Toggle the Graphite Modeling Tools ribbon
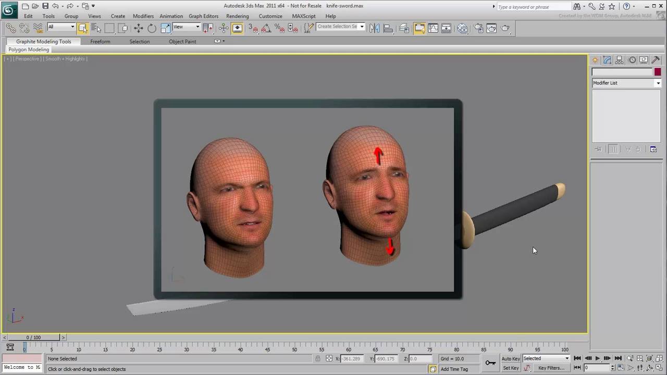Viewport: 667px width, 375px height. click(x=419, y=28)
